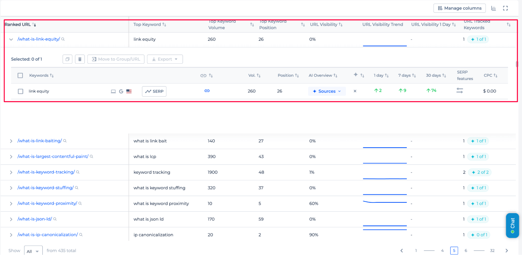This screenshot has width=522, height=255.
Task: Check the link equity keyword checkbox
Action: [20, 91]
